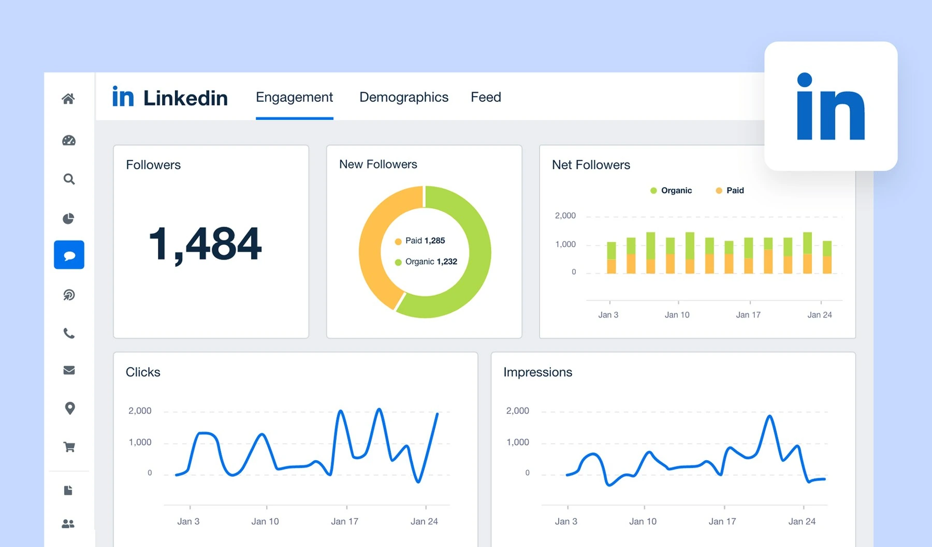Toggle the Paid legend in Net Followers
The height and width of the screenshot is (547, 932).
[730, 190]
